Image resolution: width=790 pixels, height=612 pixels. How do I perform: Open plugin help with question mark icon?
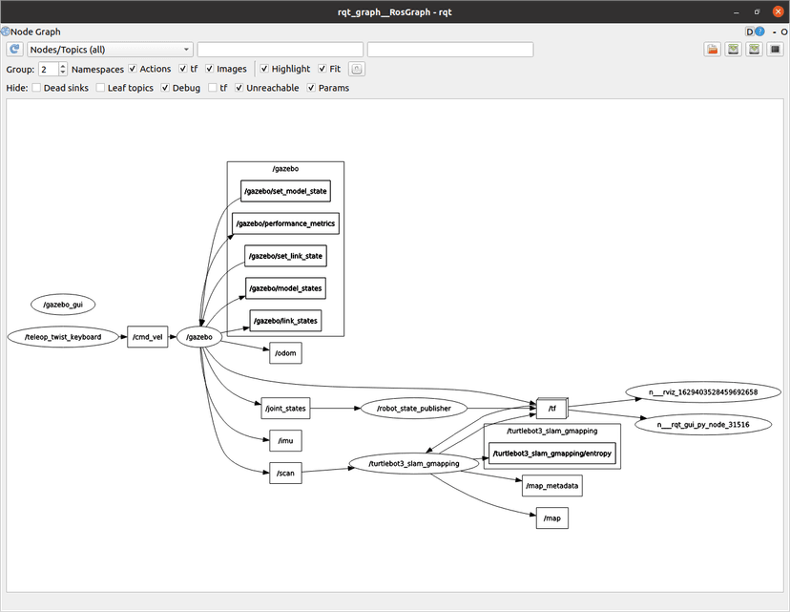[x=759, y=32]
